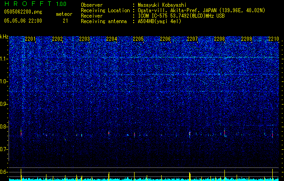Select the filename 0505062200.png
The height and width of the screenshot is (181, 284).
(x=23, y=12)
